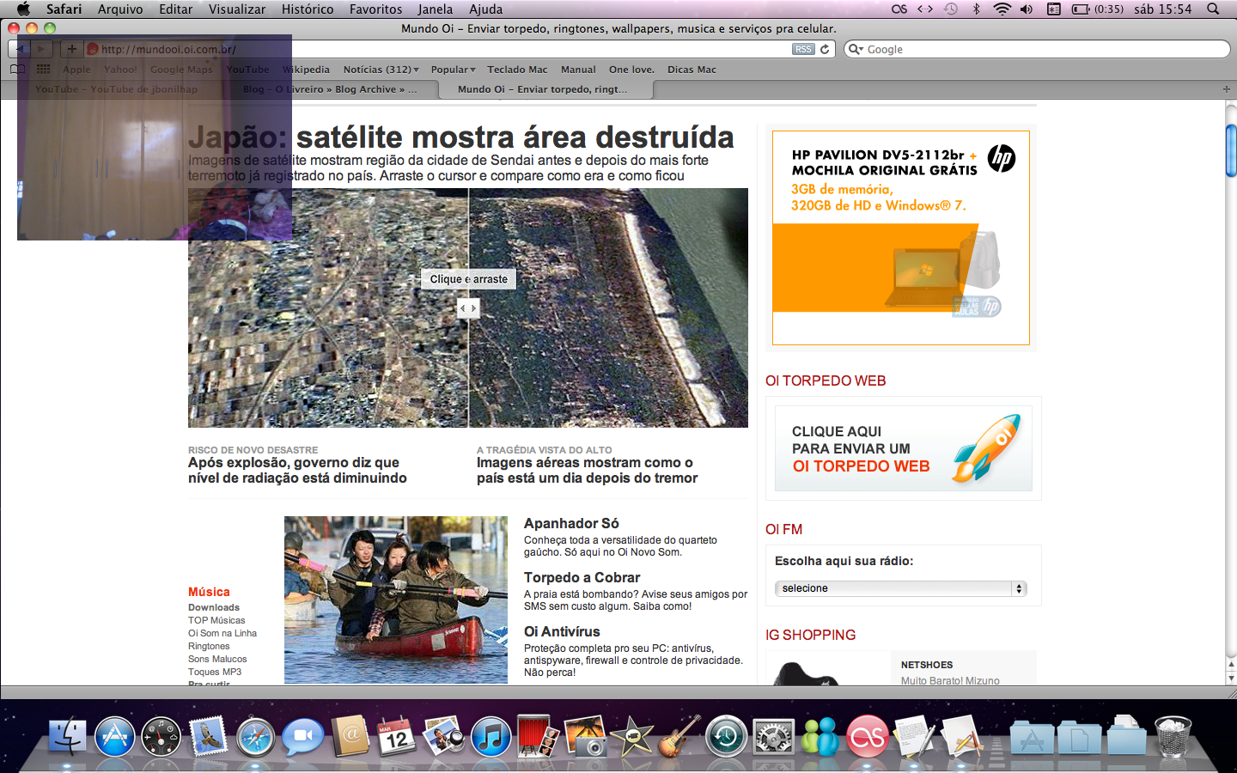Click 'Clique aqui para enviar' Oi Torpedo banner
The width and height of the screenshot is (1237, 773).
903,448
